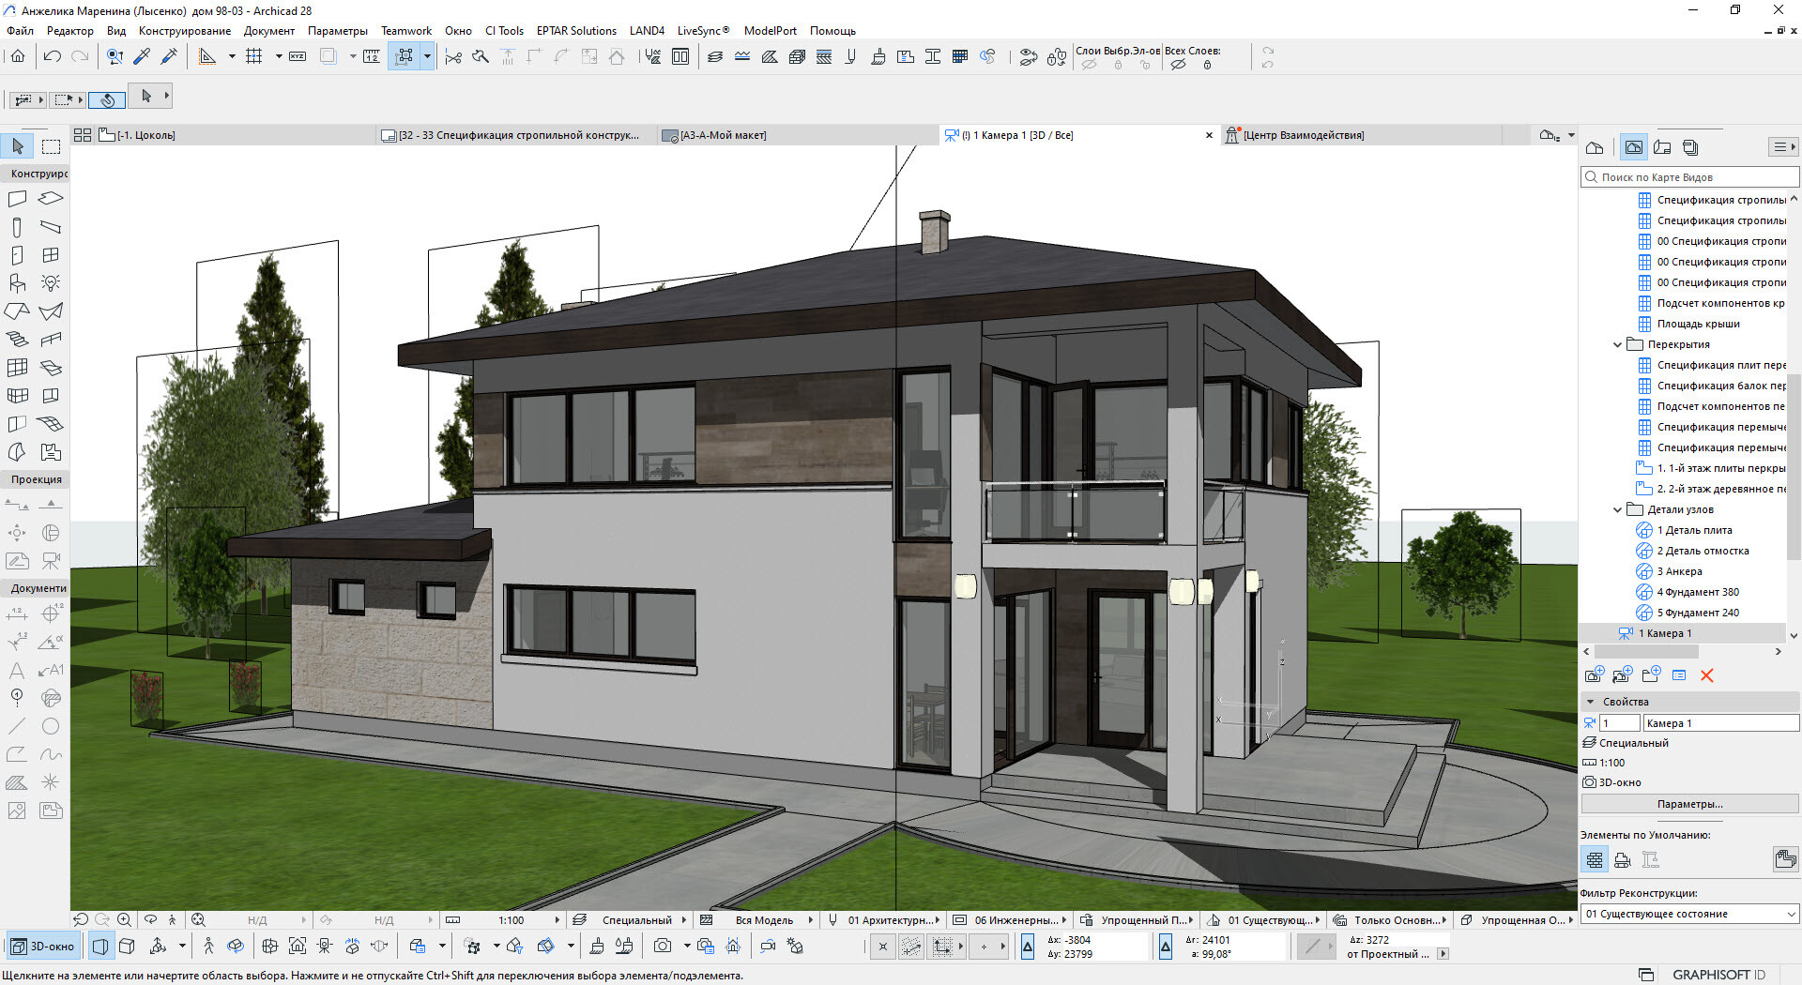
Task: Collapse the Детали узлов folder
Action: click(1617, 510)
